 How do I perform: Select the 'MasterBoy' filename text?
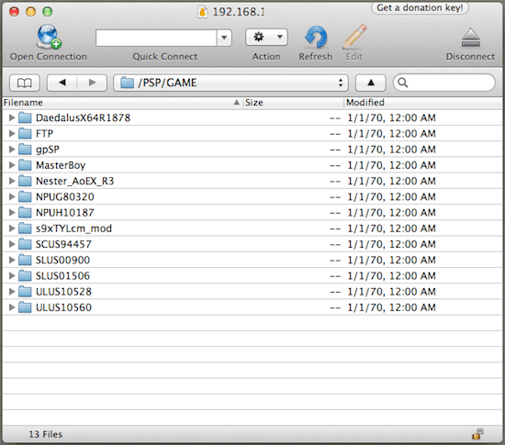[61, 165]
